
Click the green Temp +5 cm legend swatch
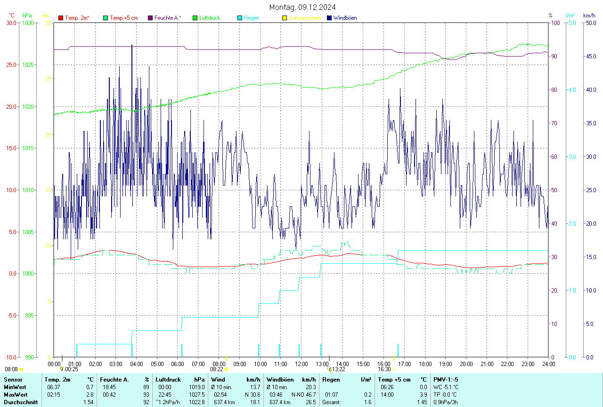[x=106, y=18]
